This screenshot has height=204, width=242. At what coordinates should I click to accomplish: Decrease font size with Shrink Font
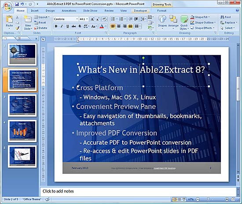pyautogui.click(x=98, y=19)
